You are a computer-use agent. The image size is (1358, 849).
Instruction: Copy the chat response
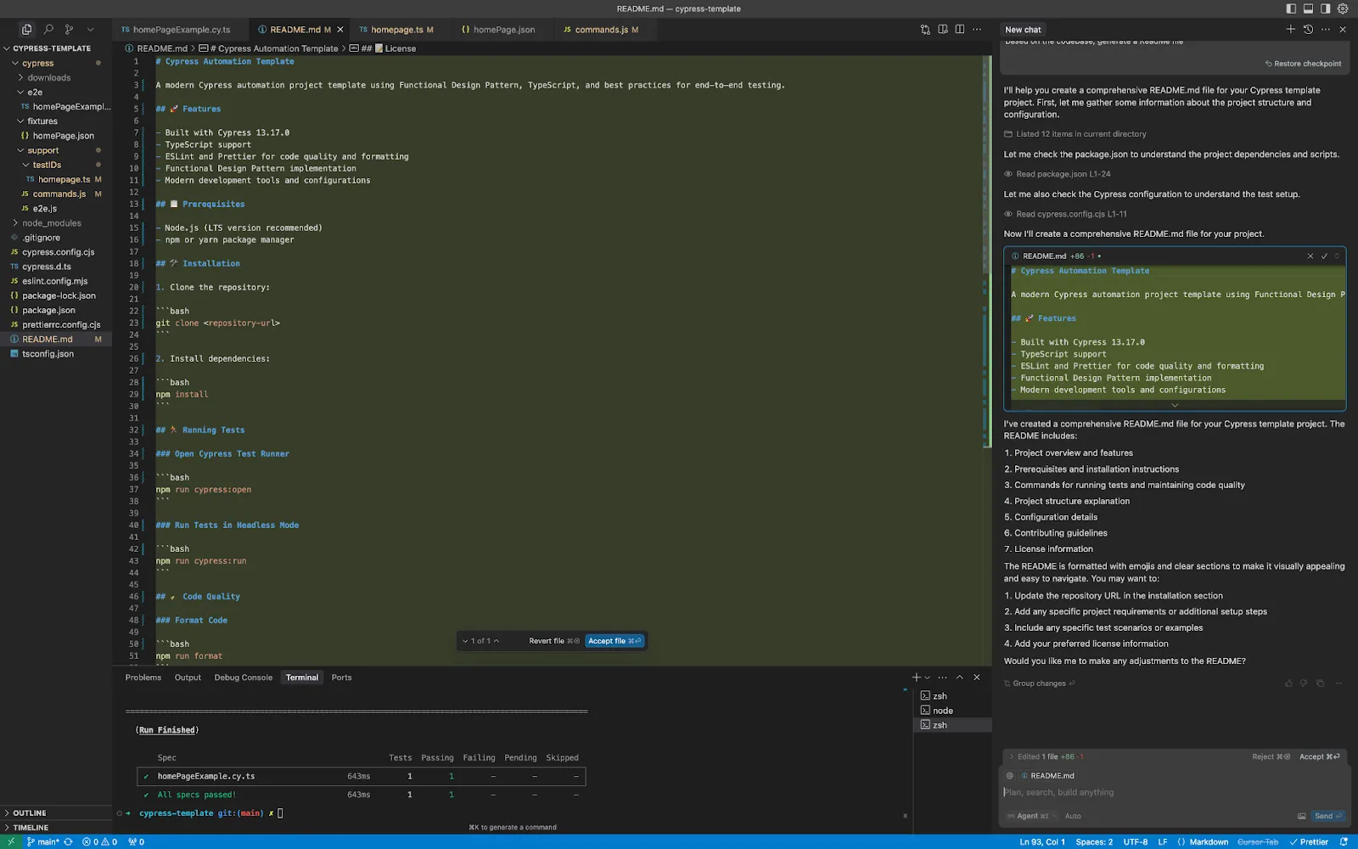coord(1320,683)
